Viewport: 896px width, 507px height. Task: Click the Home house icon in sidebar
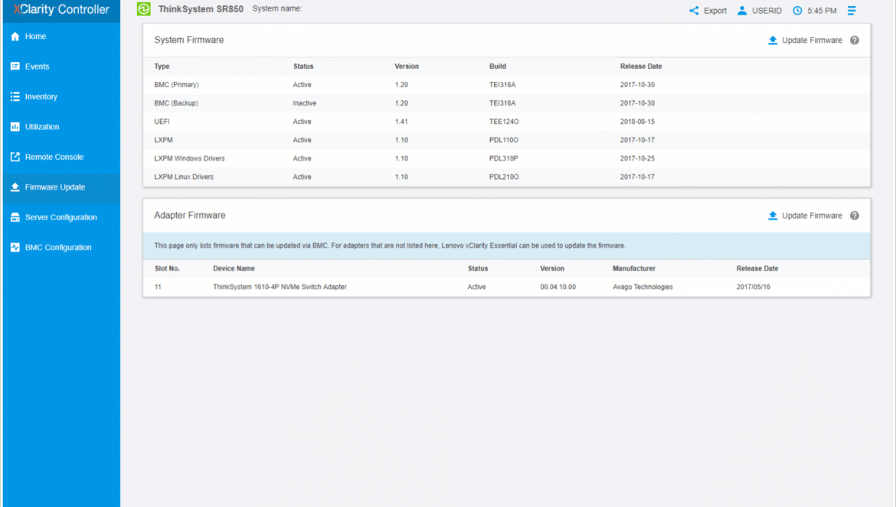pos(15,37)
